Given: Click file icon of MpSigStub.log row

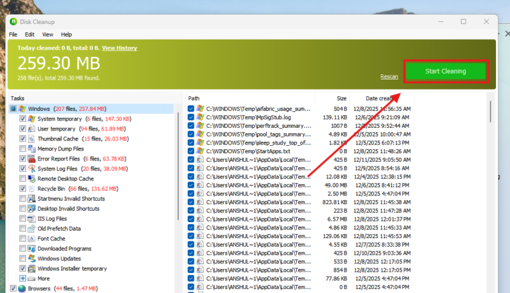Looking at the screenshot, I should [201, 117].
